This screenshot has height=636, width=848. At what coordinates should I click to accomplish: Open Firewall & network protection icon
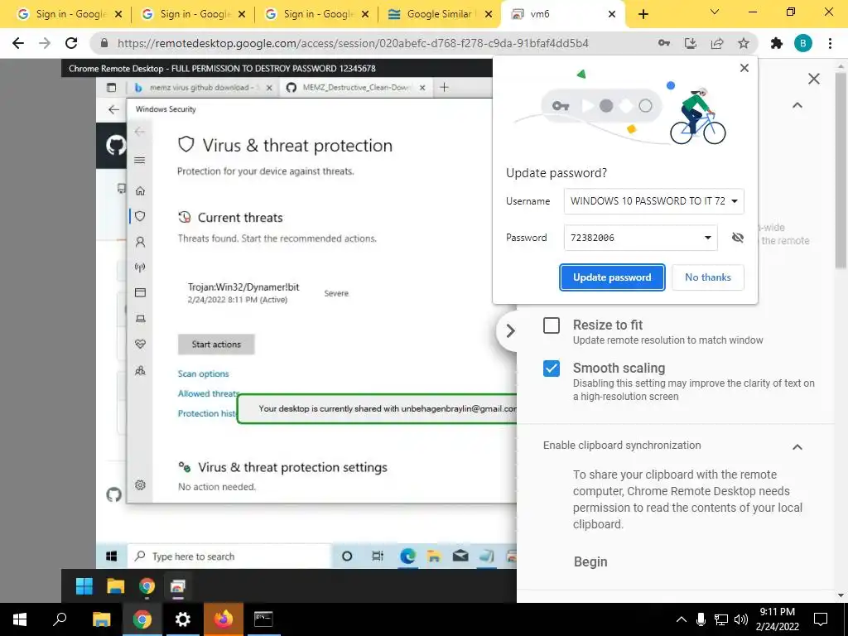point(140,267)
